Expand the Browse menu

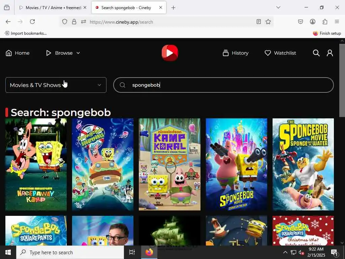pos(63,53)
